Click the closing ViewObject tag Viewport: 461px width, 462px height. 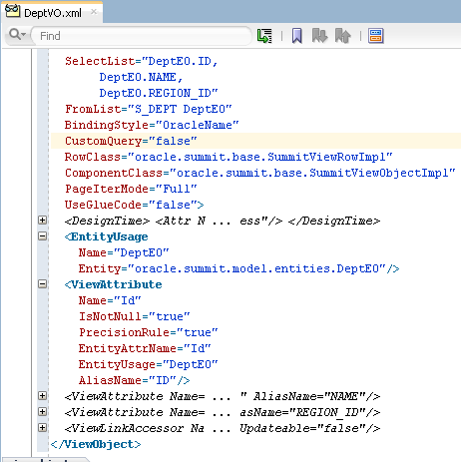pyautogui.click(x=96, y=444)
